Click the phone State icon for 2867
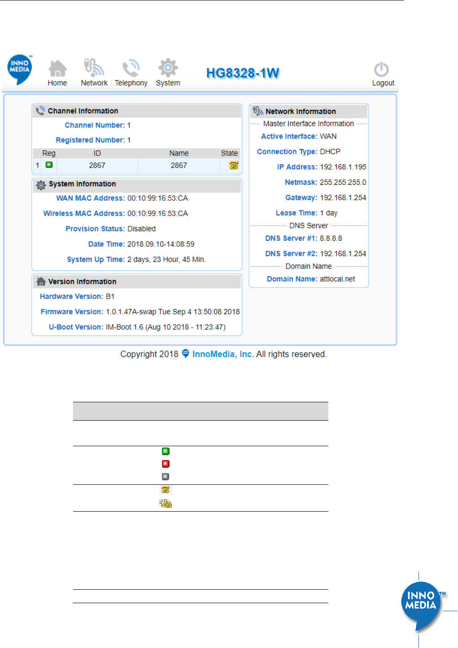This screenshot has width=458, height=648. pyautogui.click(x=233, y=165)
